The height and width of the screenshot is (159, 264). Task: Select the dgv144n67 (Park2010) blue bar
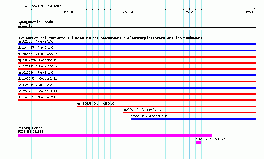pyautogui.click(x=136, y=51)
